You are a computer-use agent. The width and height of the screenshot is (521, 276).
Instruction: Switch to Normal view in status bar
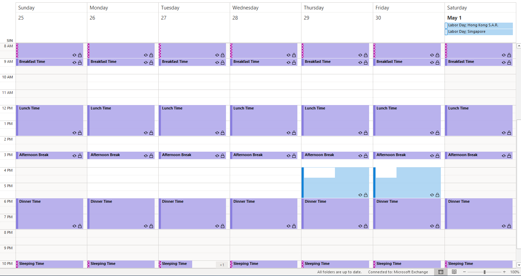[441, 272]
